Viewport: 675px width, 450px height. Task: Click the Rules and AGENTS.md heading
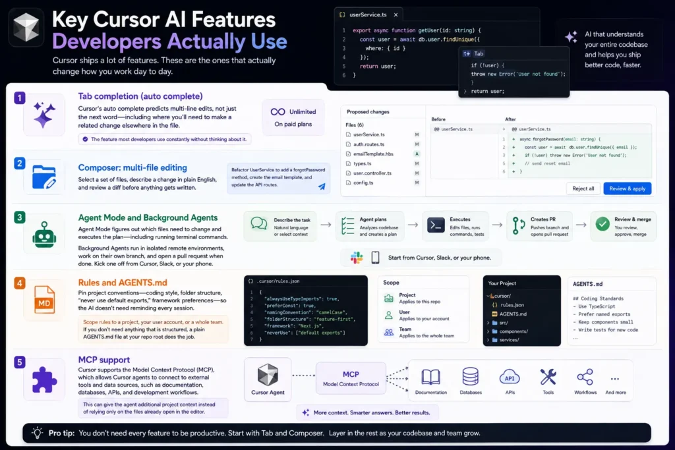123,283
